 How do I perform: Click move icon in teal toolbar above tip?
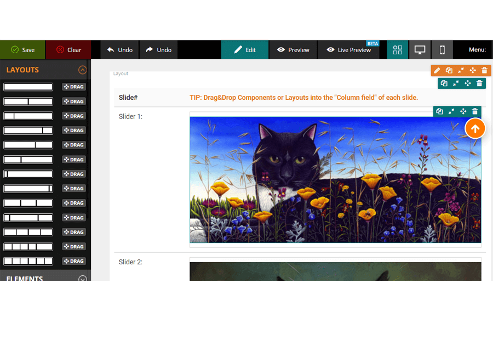click(x=468, y=83)
